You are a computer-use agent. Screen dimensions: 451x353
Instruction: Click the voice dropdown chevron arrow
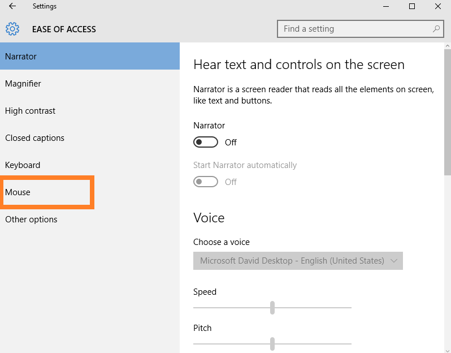394,261
